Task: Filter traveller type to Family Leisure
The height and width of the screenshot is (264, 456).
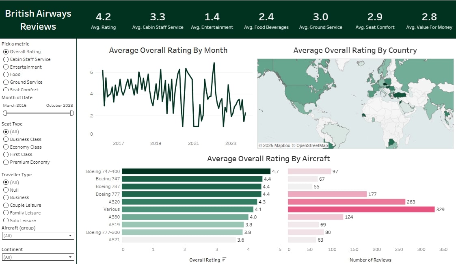Action: click(6, 213)
